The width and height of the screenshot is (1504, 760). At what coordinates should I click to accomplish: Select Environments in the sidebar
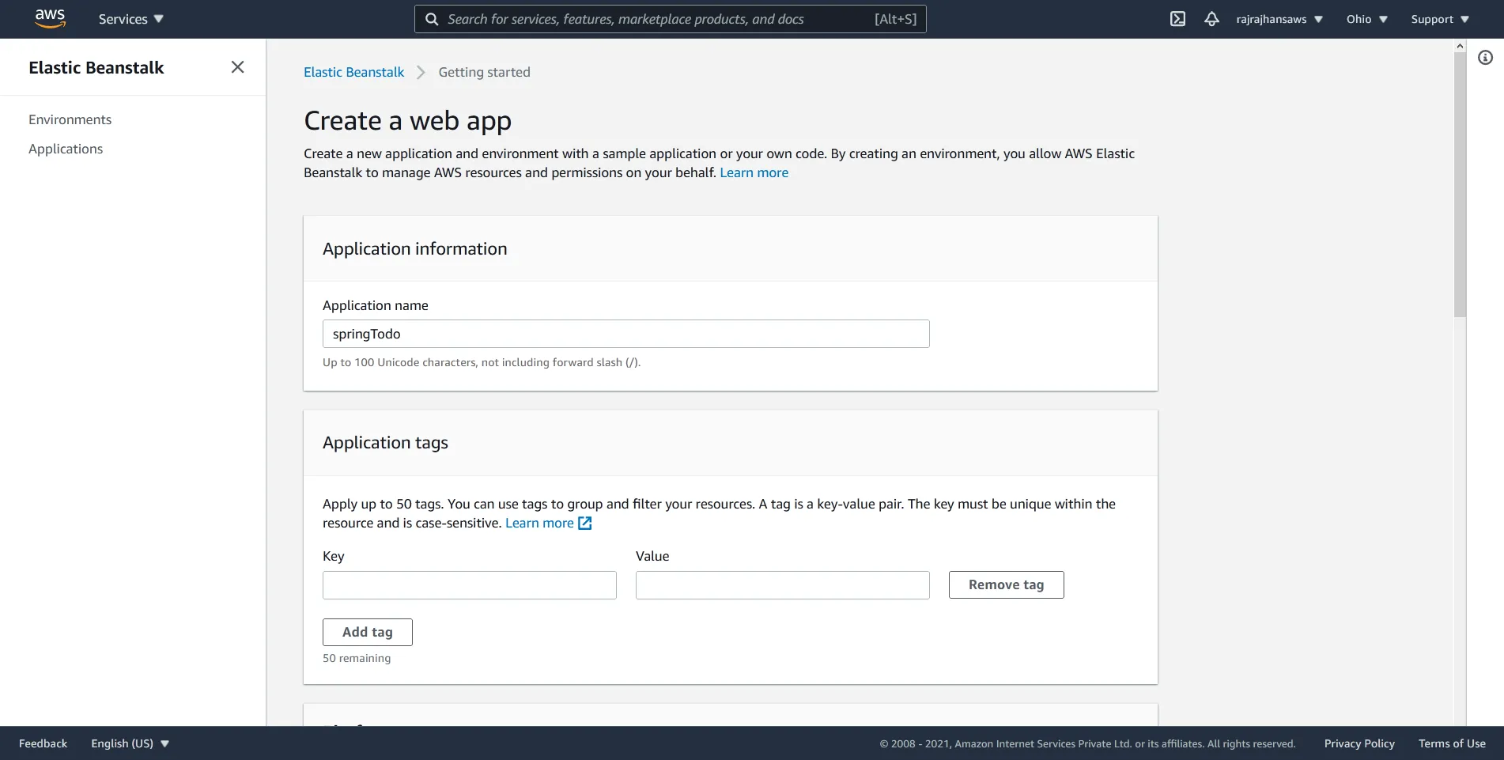tap(70, 119)
